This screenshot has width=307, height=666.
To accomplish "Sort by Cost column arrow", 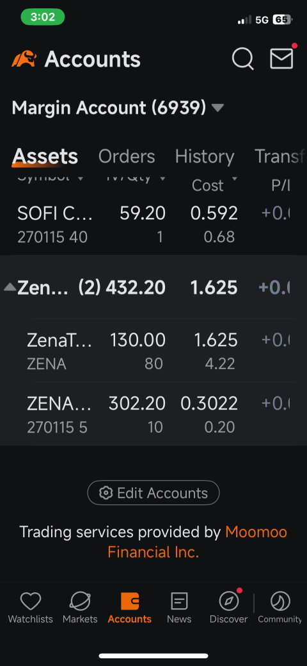I will pos(235,179).
